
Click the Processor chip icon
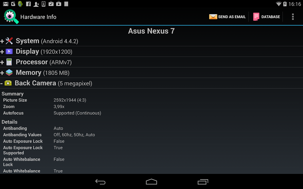[x=9, y=62]
